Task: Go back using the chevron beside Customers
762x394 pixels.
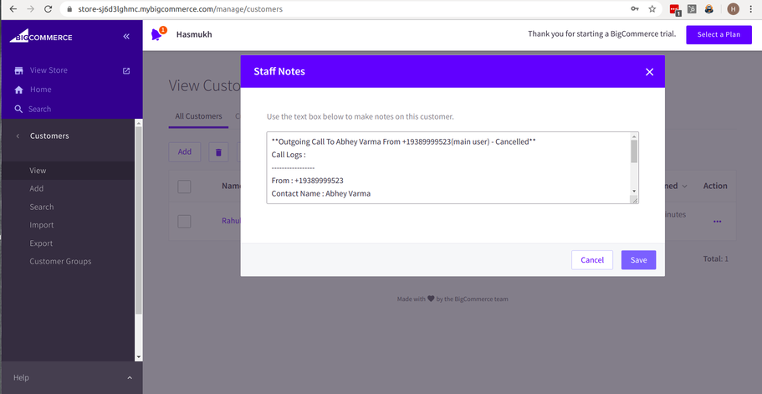Action: [x=18, y=136]
